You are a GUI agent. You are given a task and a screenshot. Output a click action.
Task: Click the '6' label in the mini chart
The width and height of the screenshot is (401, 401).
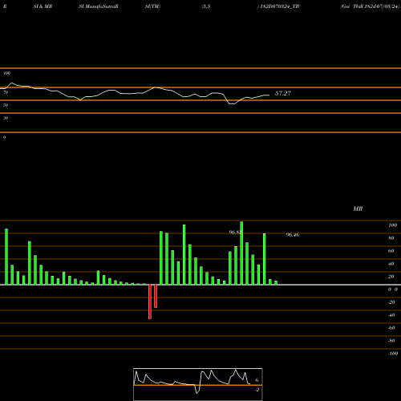(257, 380)
